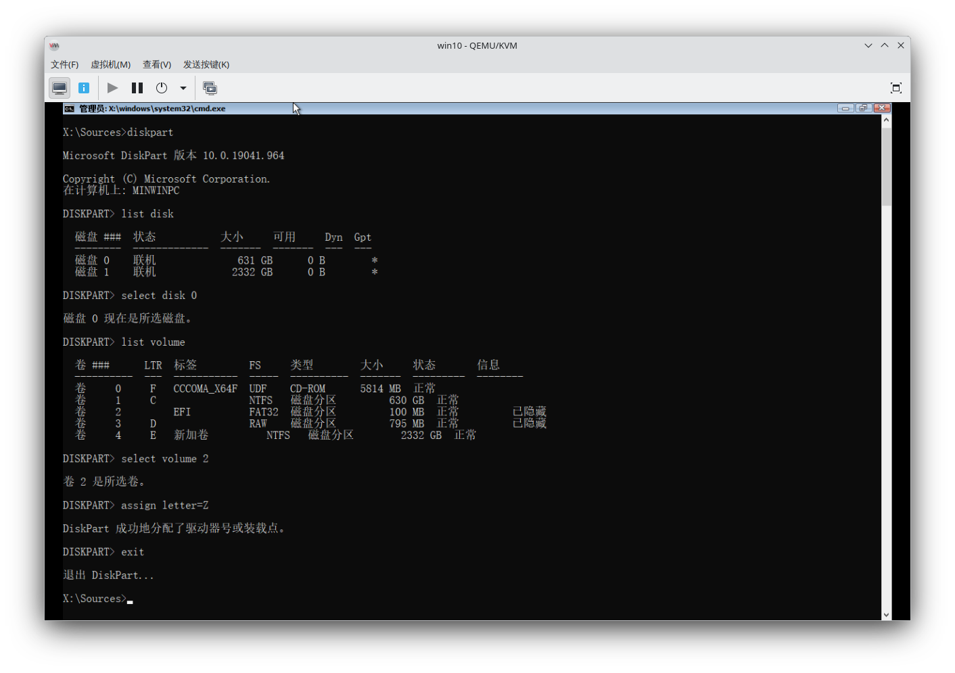The height and width of the screenshot is (673, 955).
Task: Close the win10 QEMU/KVM window
Action: pyautogui.click(x=901, y=45)
